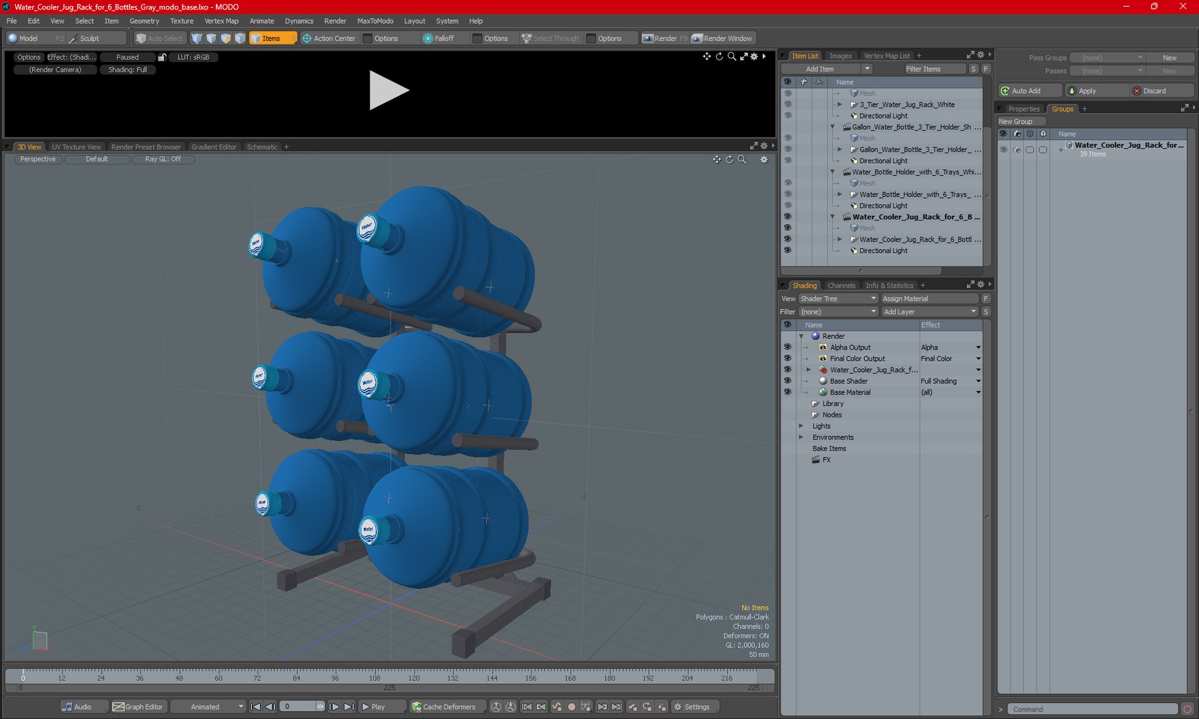Toggle visibility of Water_Cooler_Jug_Rack_for_6_B scene item
The width and height of the screenshot is (1199, 719).
coord(787,216)
